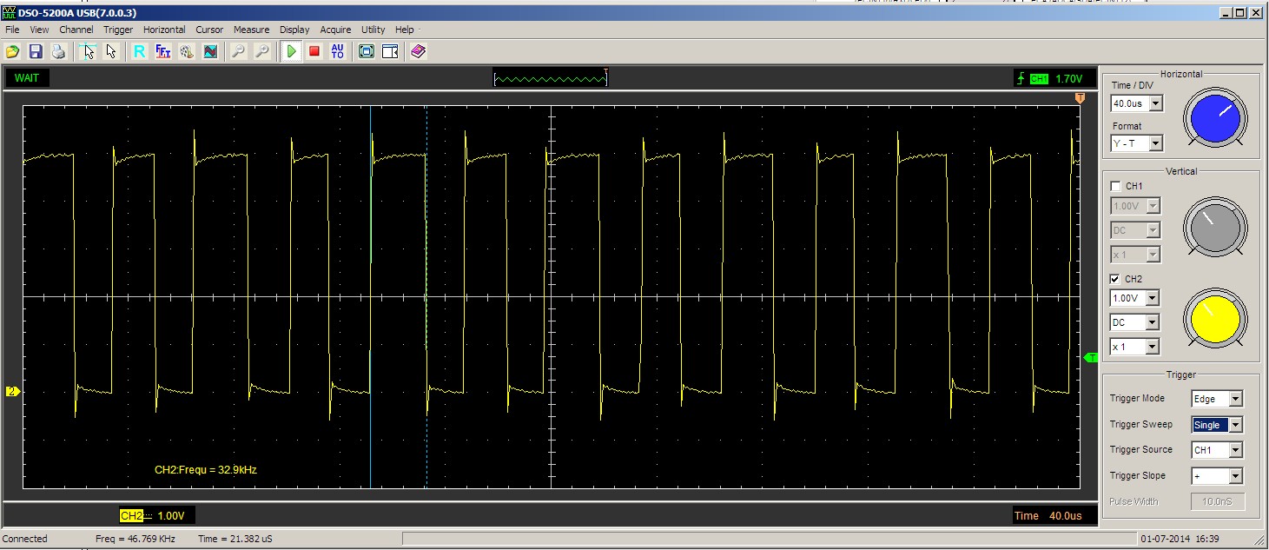This screenshot has height=550, width=1269.
Task: Start acquisition with the green run button
Action: point(291,51)
